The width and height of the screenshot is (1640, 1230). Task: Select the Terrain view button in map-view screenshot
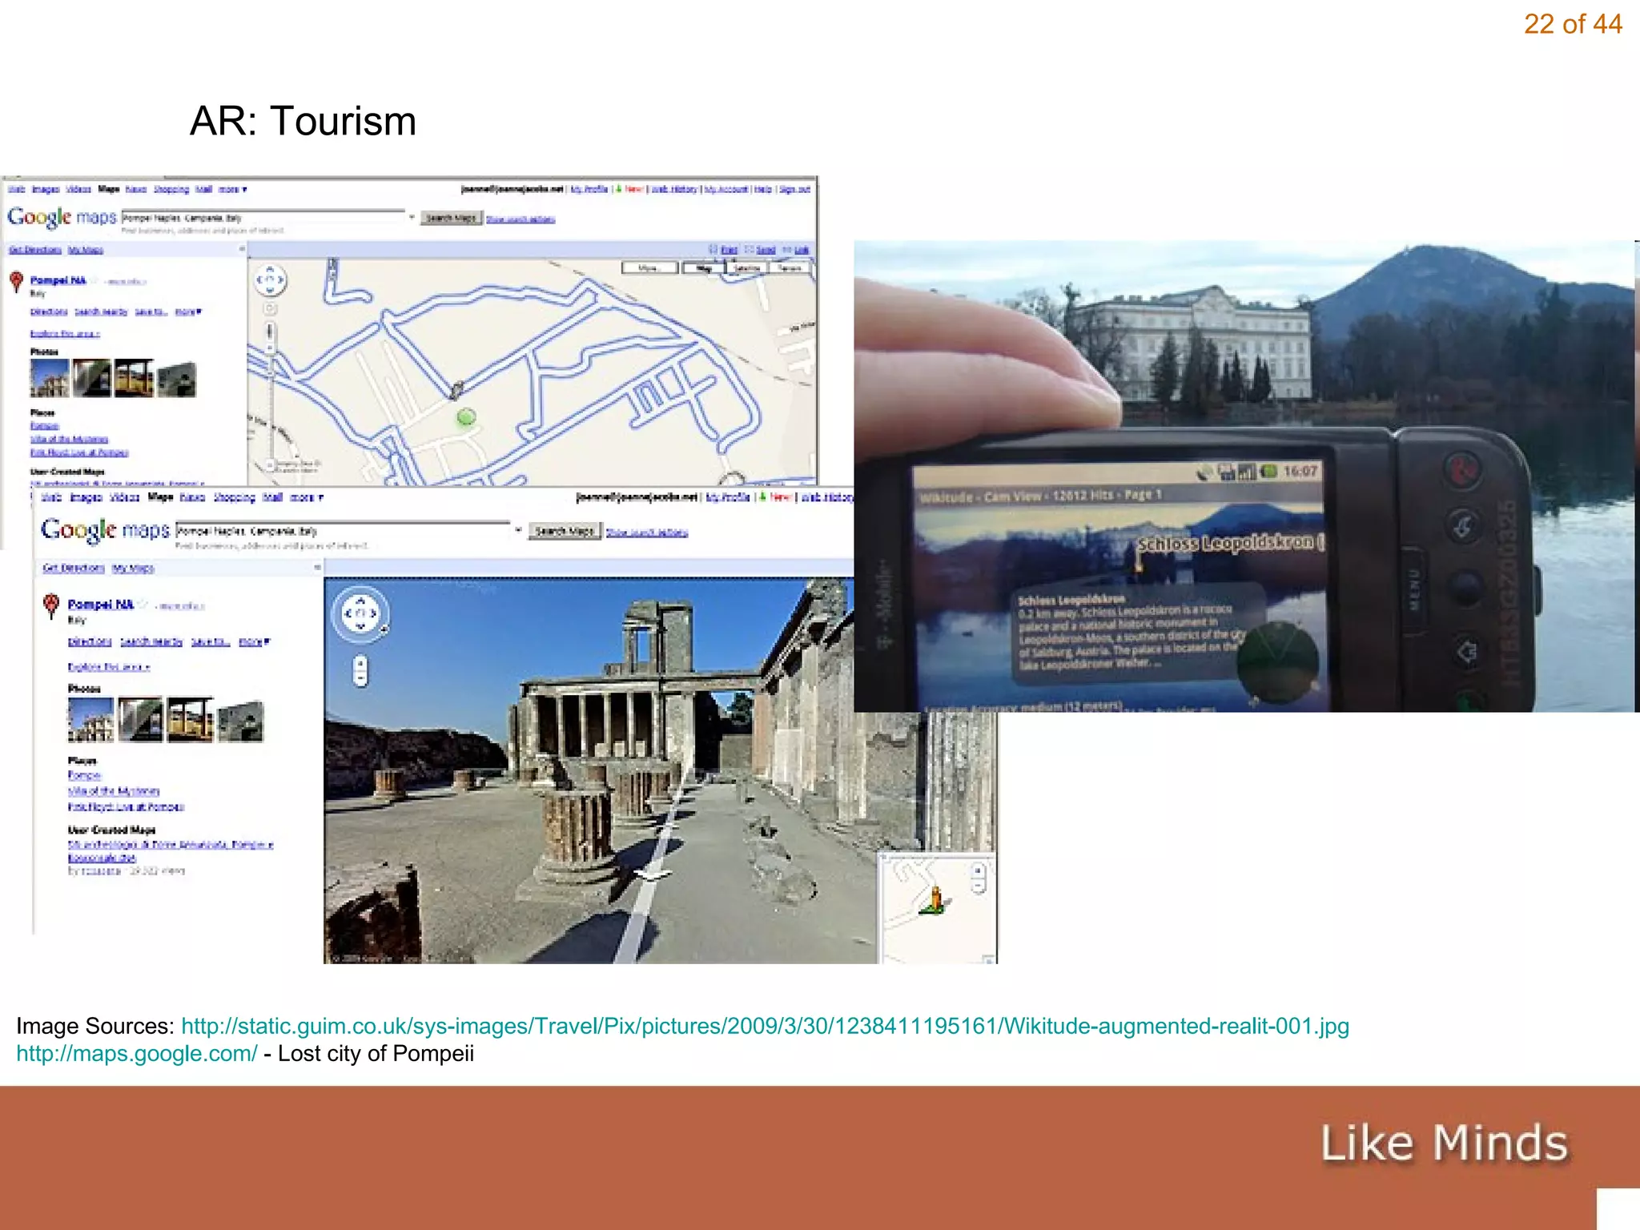(790, 268)
